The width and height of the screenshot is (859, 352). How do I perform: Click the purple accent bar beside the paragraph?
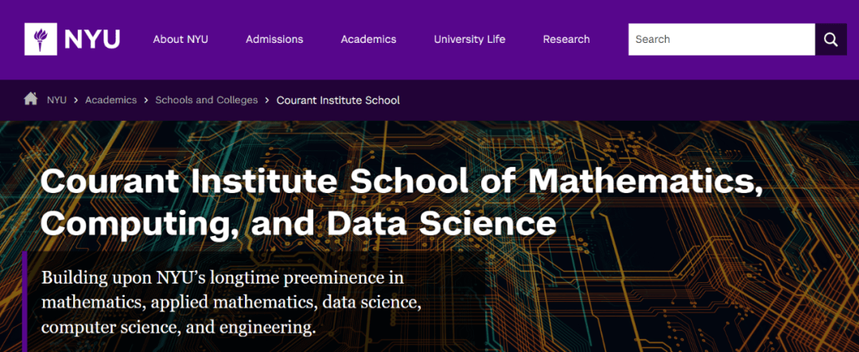(25, 302)
